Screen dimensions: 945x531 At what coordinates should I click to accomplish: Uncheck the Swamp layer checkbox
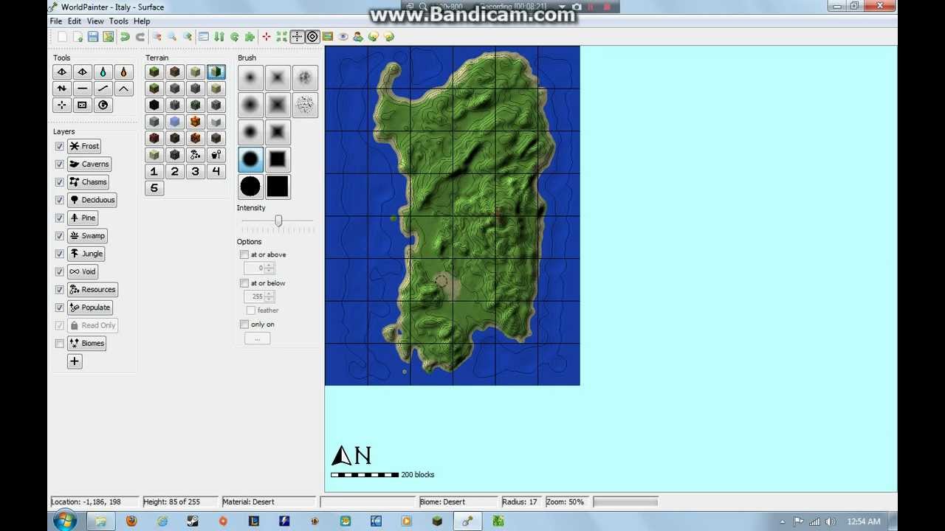(60, 236)
